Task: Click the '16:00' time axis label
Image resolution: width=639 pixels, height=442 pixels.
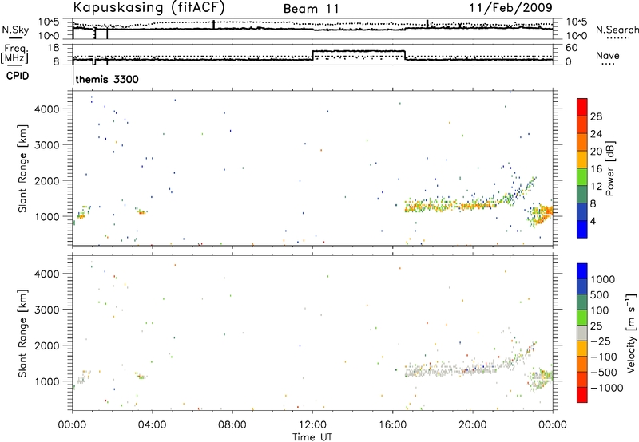Action: (392, 425)
